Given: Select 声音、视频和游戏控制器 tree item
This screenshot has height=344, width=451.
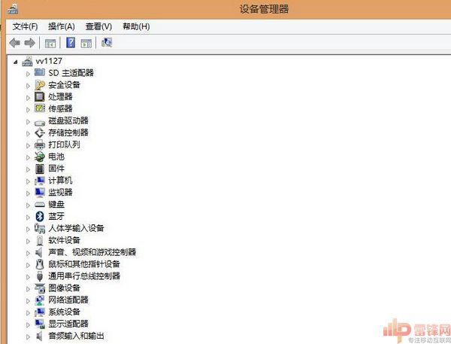Looking at the screenshot, I should 92,252.
